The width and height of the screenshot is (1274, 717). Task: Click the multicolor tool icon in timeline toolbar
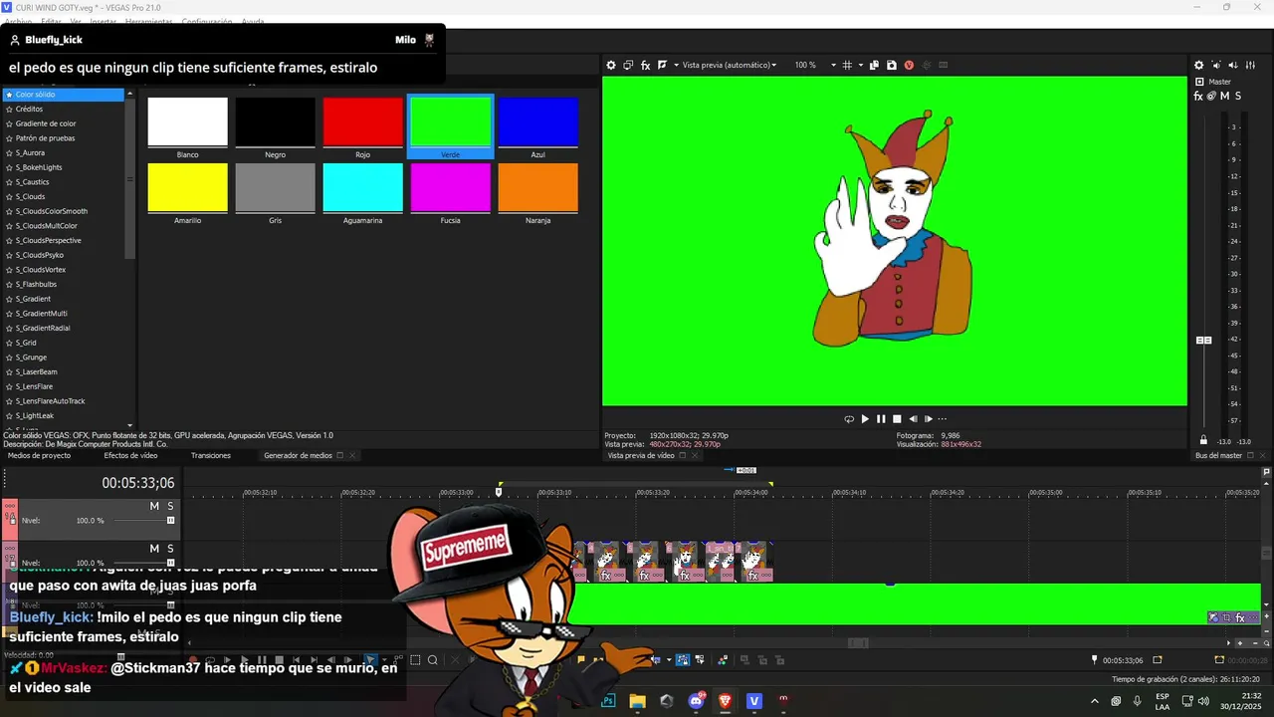pos(723,659)
